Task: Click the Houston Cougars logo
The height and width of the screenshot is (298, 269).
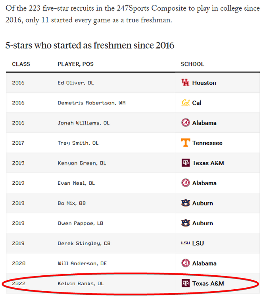Action: tap(185, 83)
